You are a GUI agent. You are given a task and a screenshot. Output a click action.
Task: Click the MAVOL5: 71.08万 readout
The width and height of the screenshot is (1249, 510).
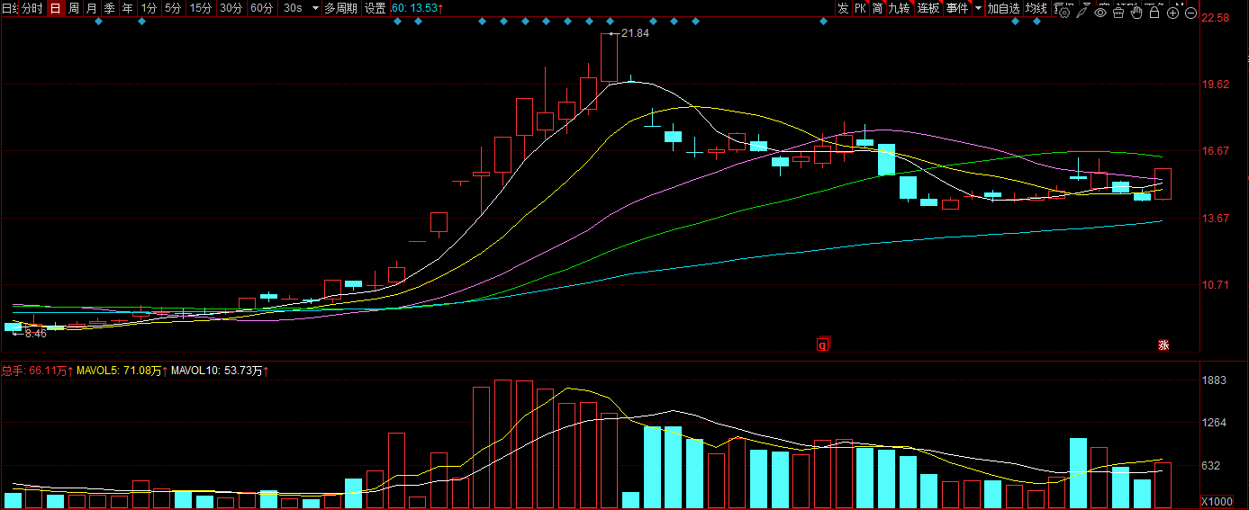point(120,370)
